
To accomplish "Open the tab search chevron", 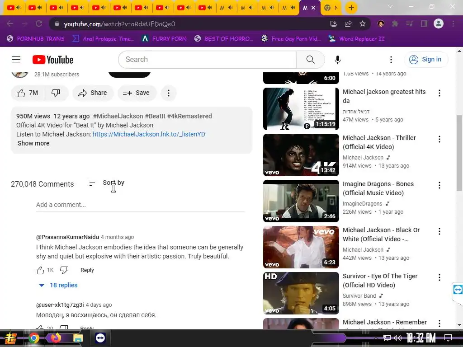I will (x=390, y=6).
